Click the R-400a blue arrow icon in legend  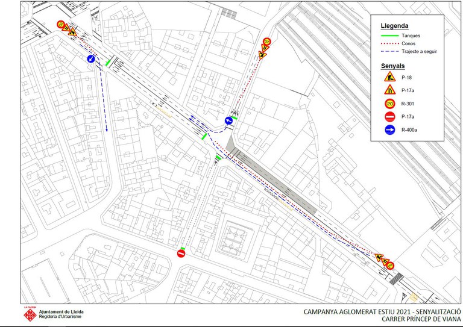[x=391, y=129]
